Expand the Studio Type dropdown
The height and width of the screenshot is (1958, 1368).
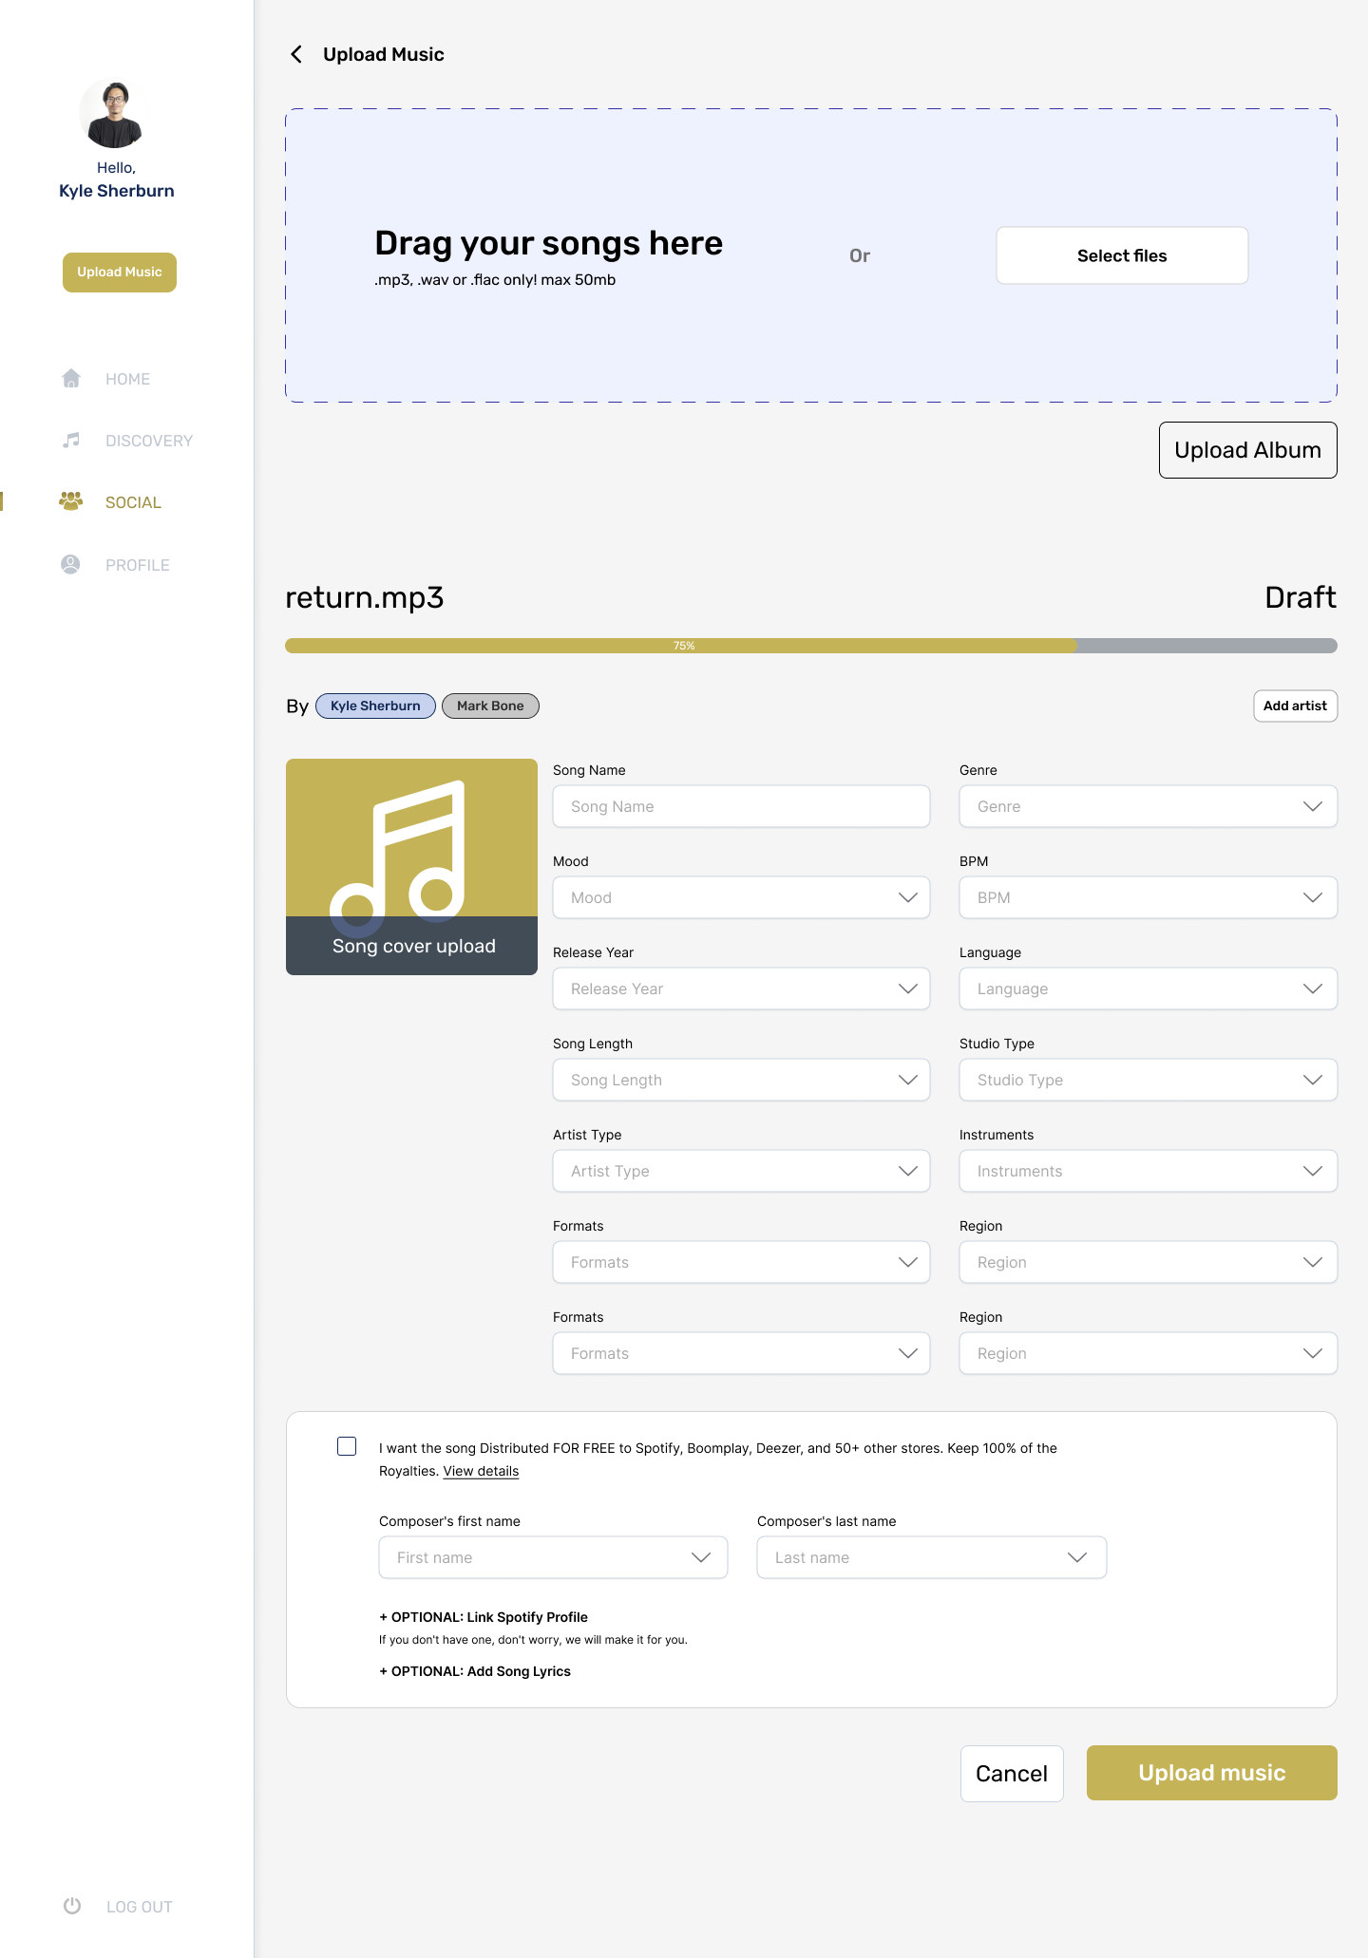click(1148, 1080)
